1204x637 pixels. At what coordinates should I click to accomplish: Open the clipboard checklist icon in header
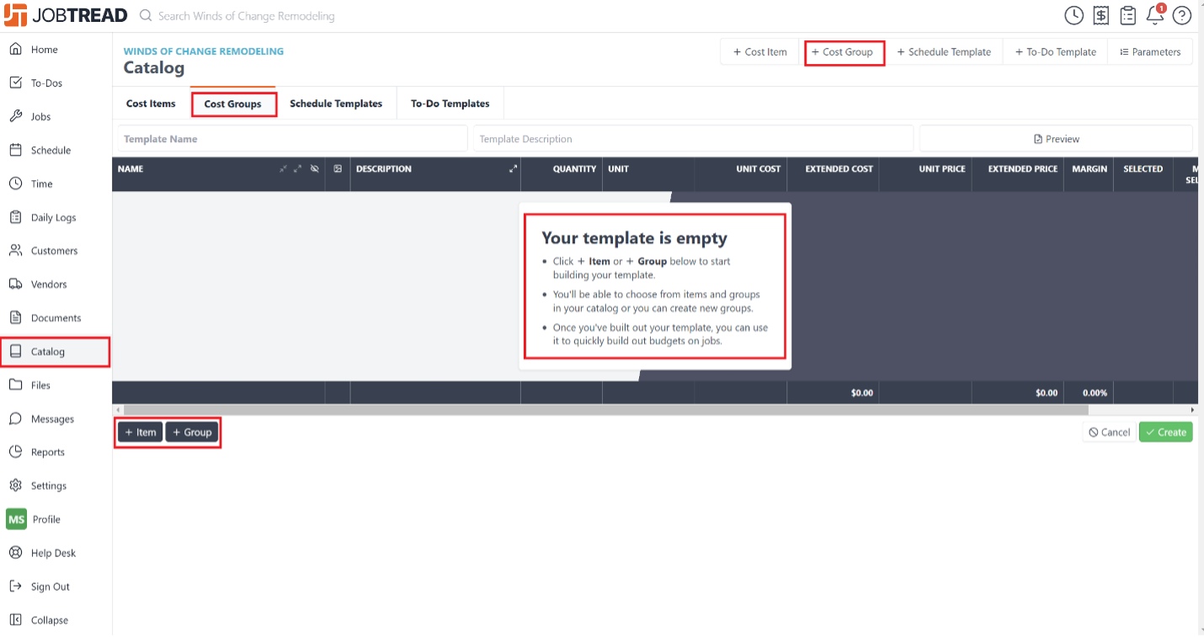[1128, 15]
